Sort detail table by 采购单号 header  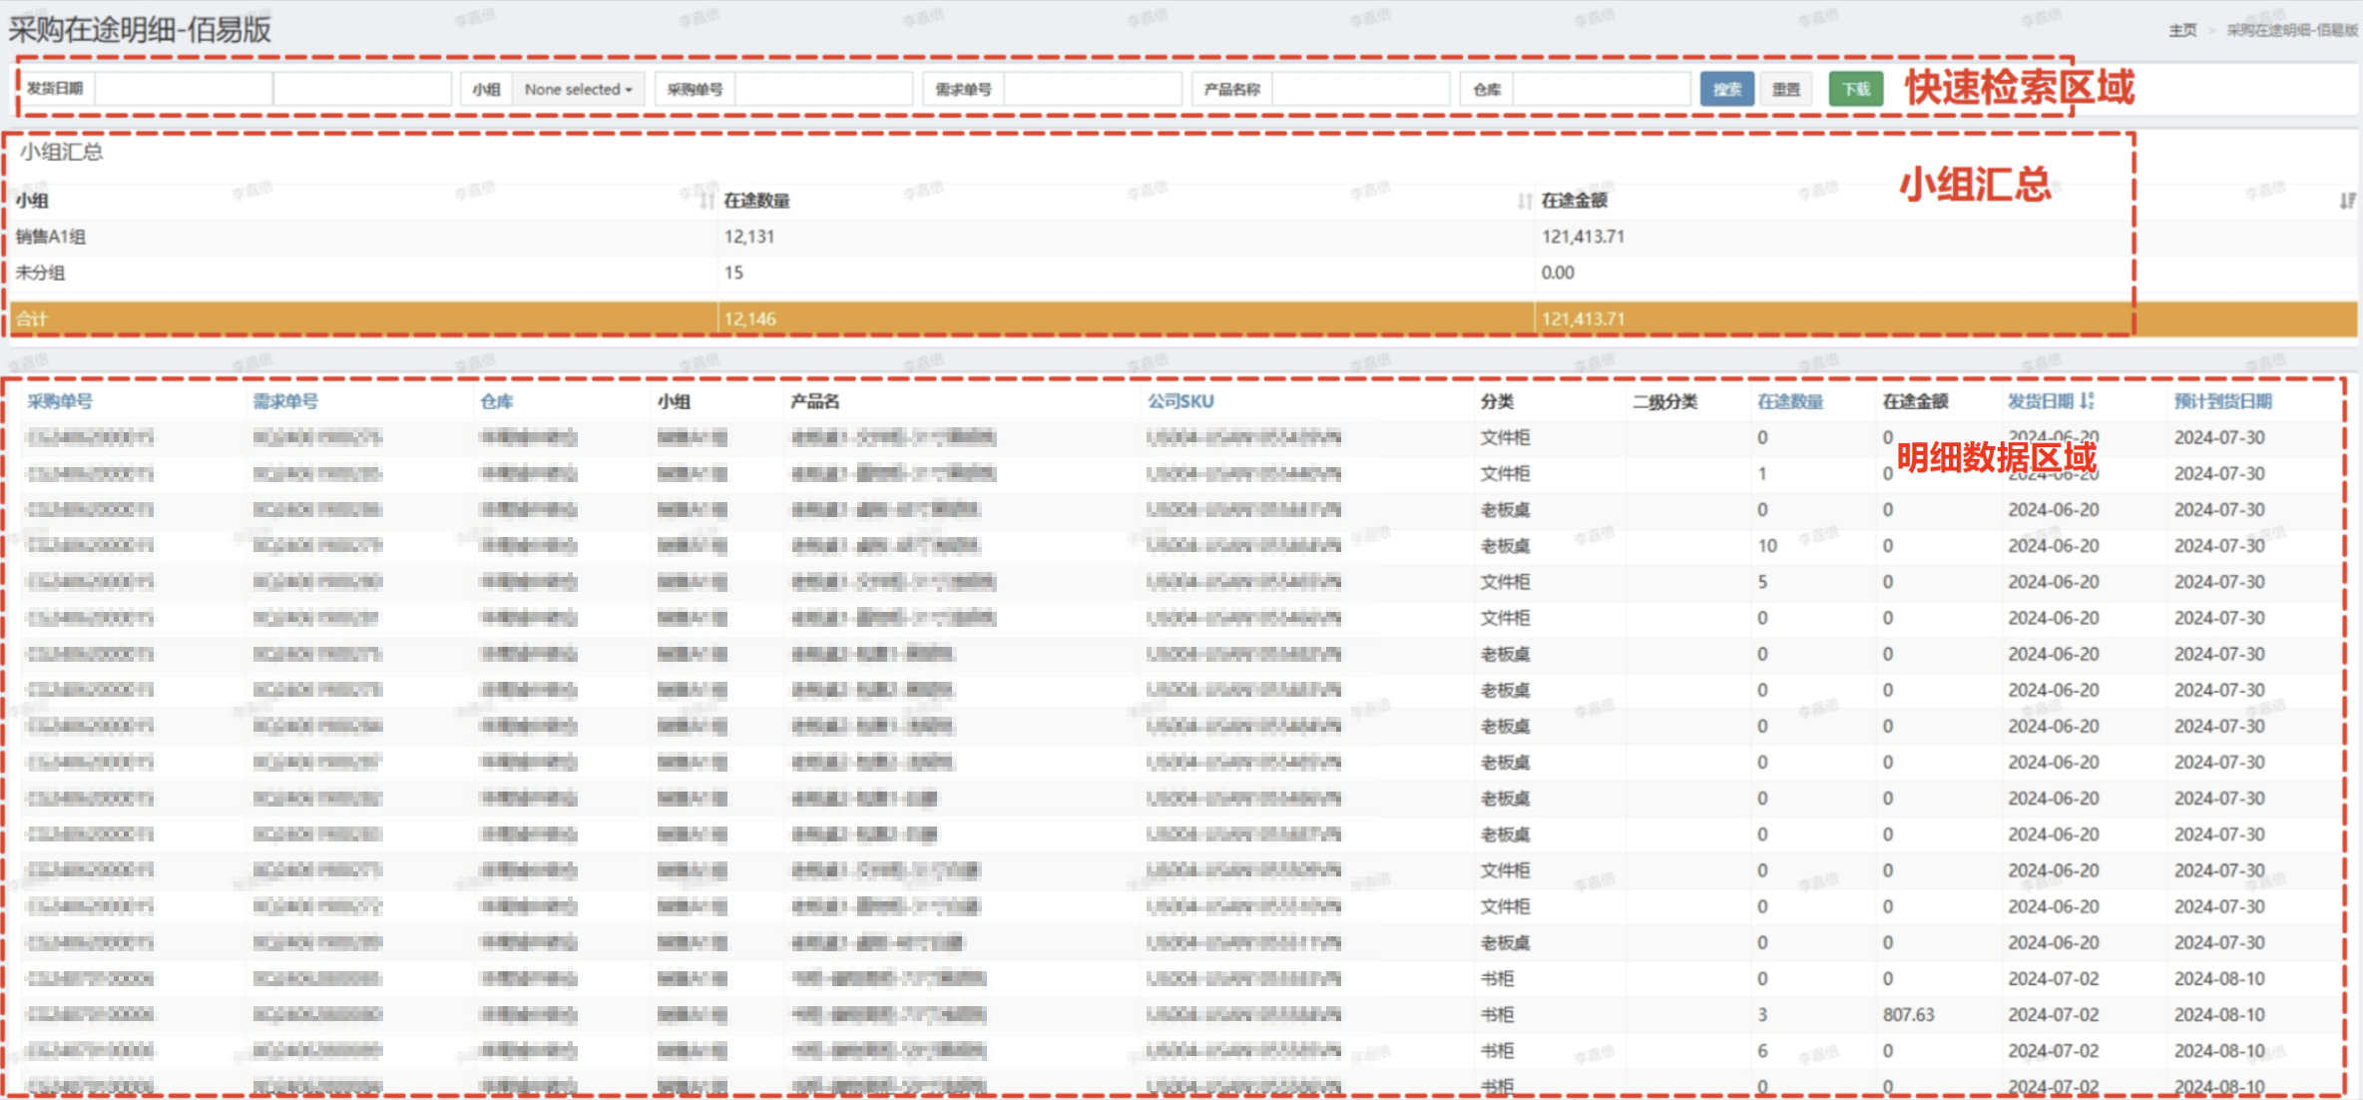60,401
